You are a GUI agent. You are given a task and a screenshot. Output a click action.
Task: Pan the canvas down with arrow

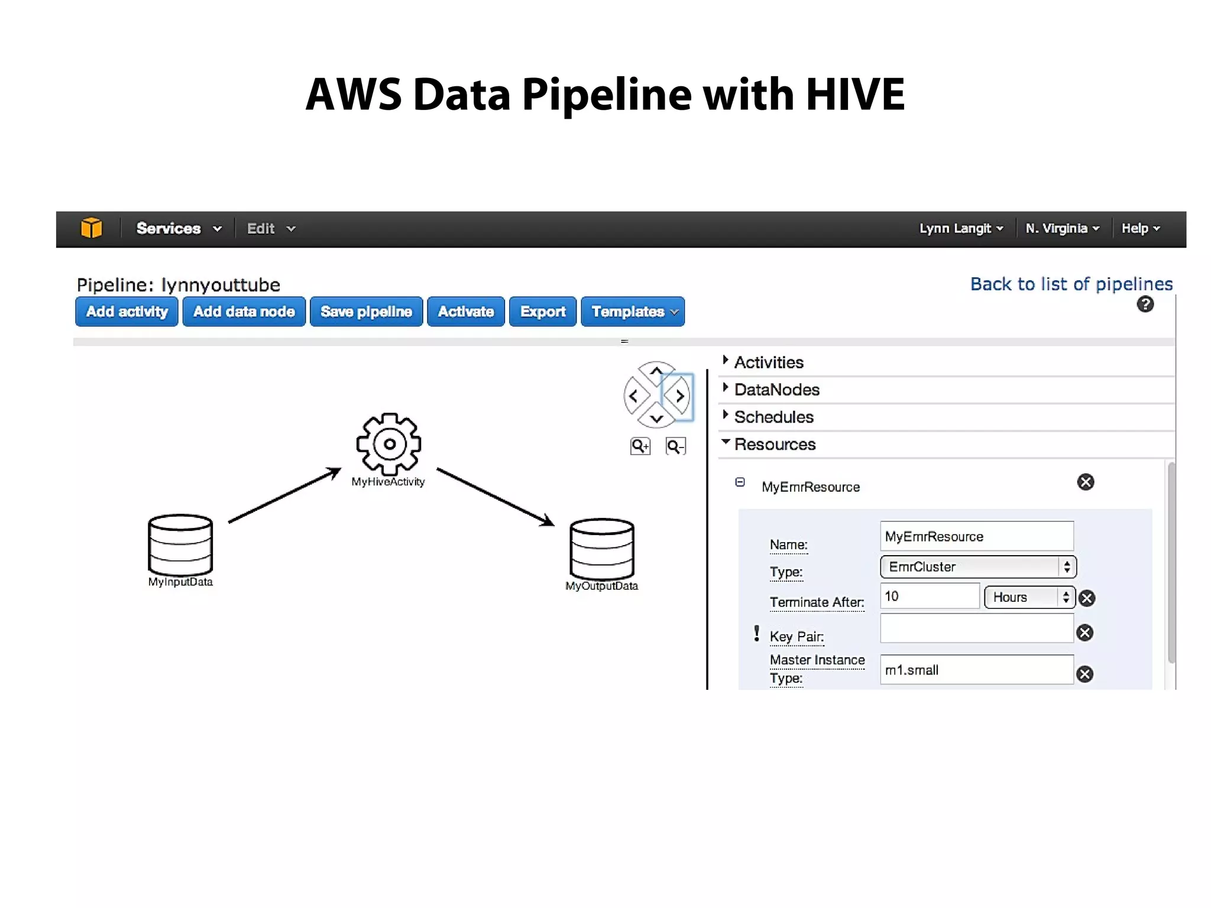point(656,418)
